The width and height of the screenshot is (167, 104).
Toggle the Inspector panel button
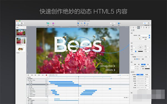145,23
